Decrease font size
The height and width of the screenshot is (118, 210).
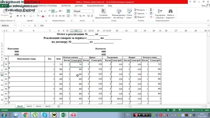click(x=45, y=11)
